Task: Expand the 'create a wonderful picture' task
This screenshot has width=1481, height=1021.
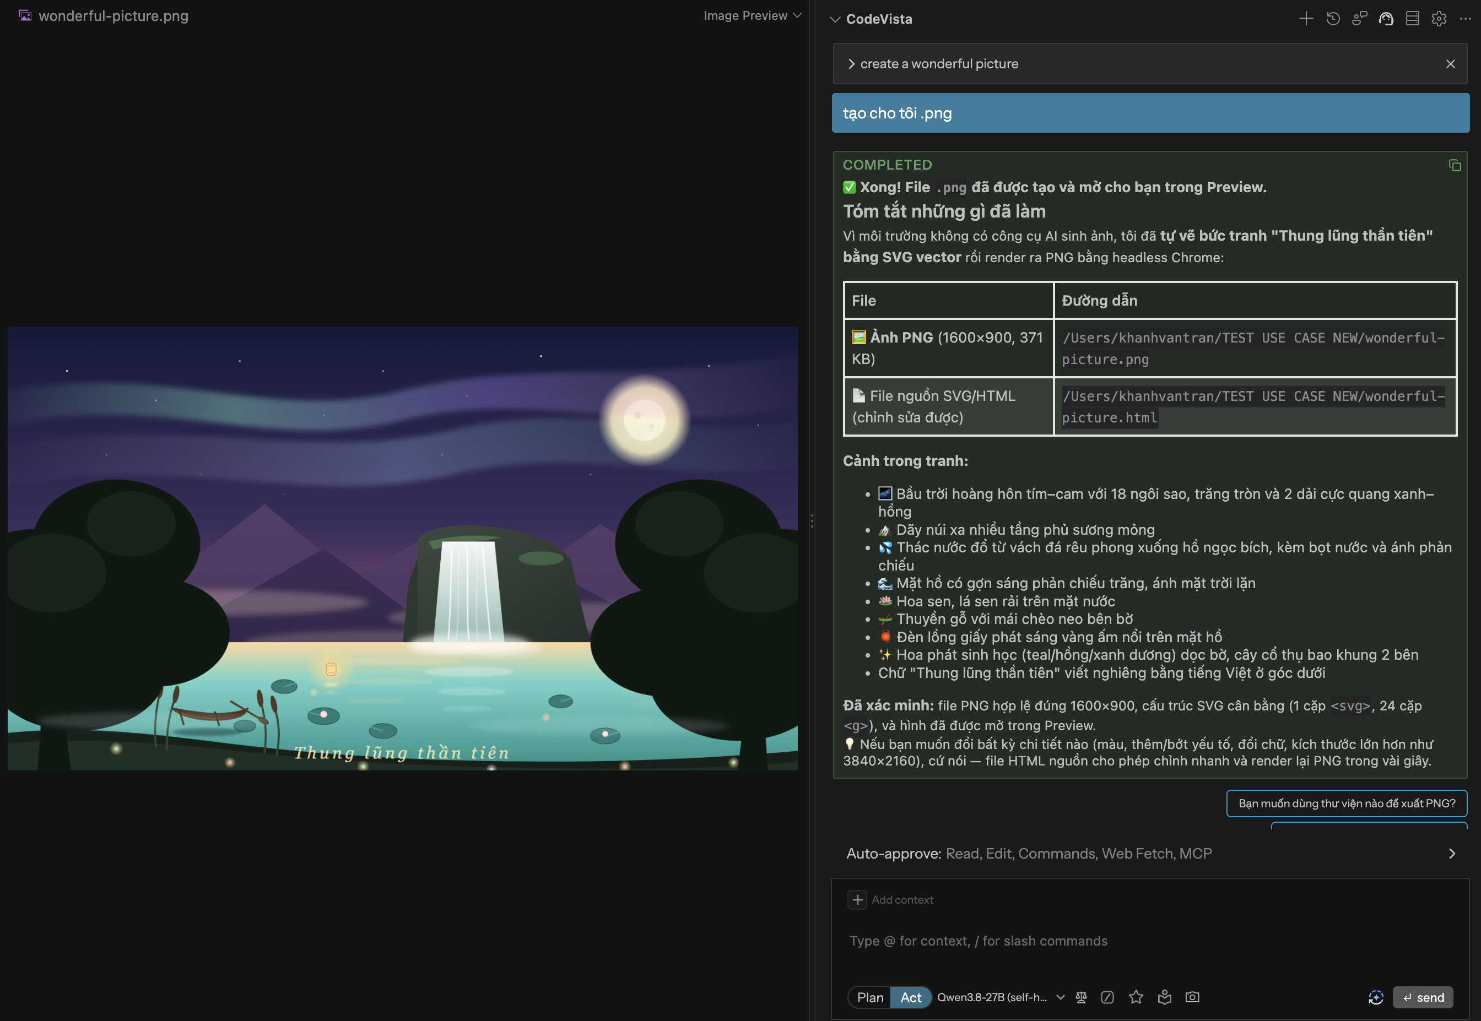Action: [851, 63]
